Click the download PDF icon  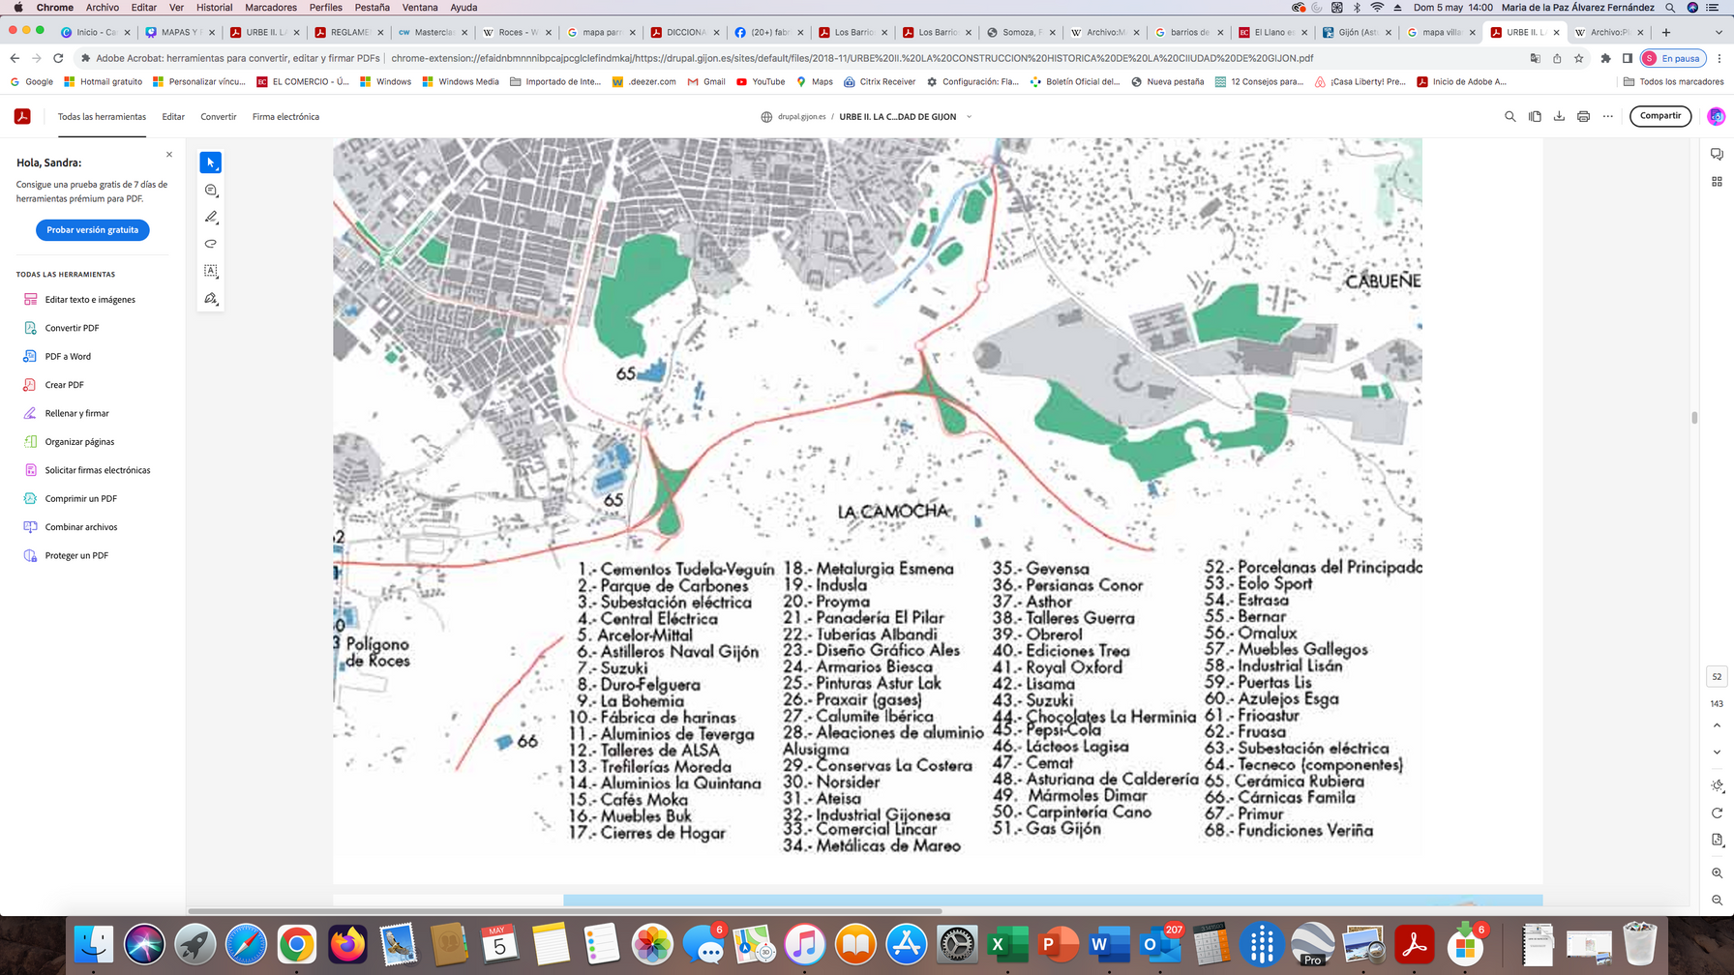1559,117
